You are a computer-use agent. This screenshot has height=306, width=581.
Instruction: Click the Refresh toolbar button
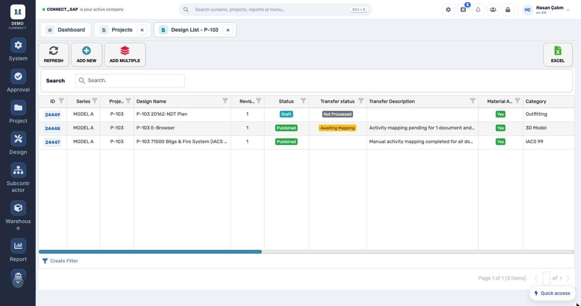(53, 54)
